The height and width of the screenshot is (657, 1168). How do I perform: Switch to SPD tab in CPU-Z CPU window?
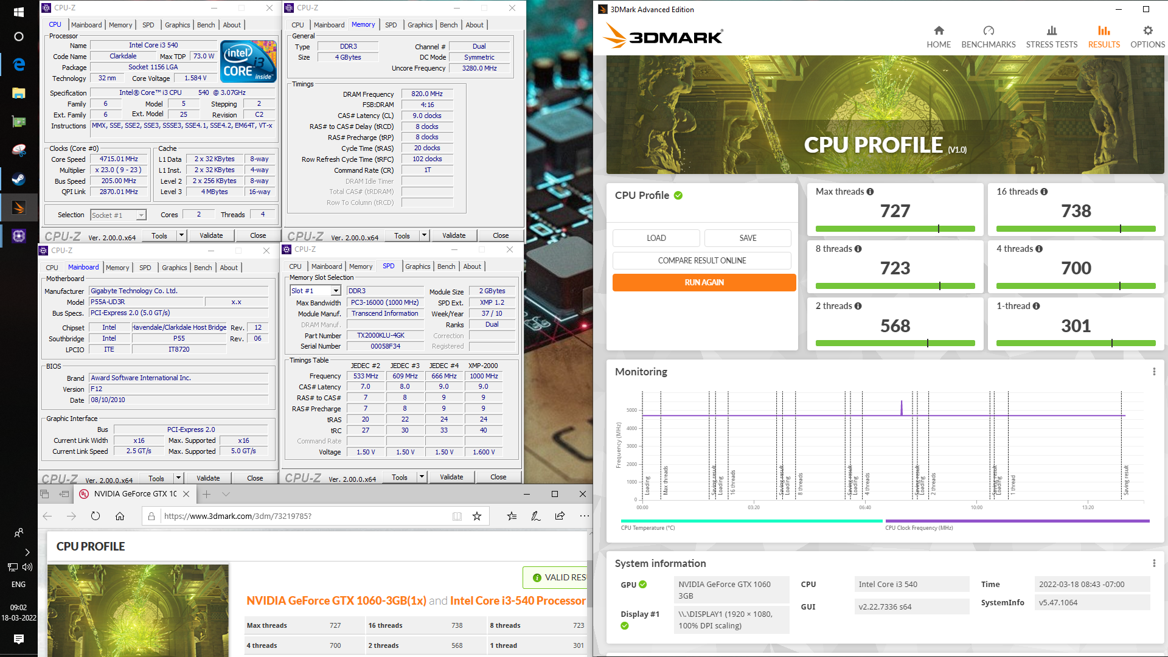(x=148, y=25)
